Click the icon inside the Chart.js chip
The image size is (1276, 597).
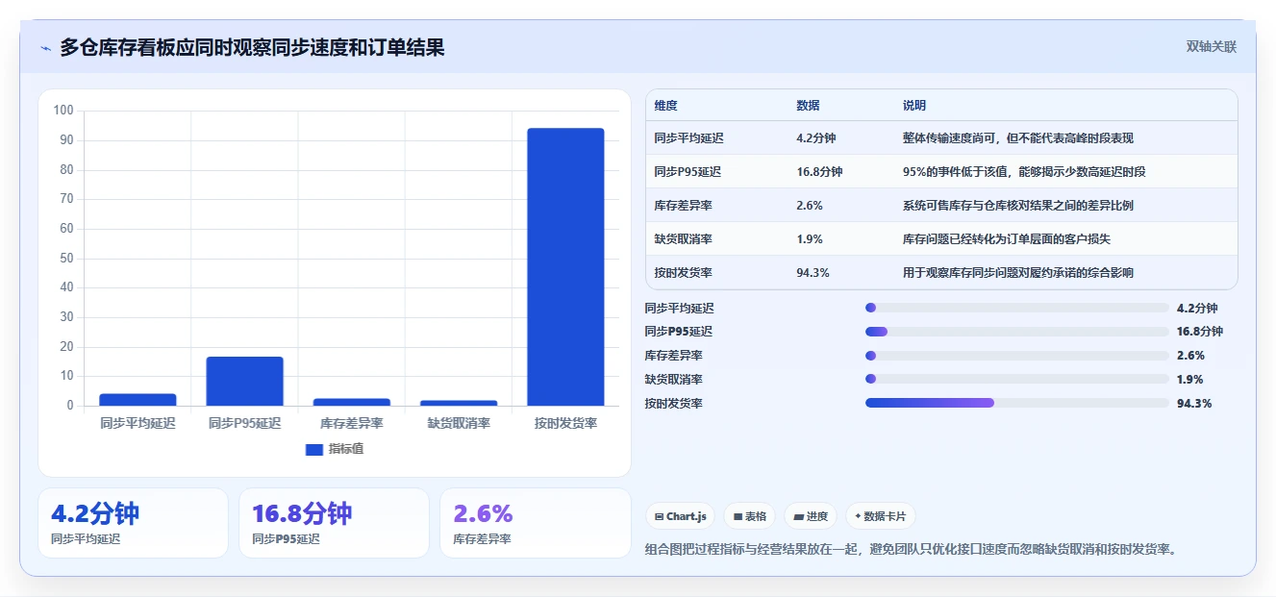pyautogui.click(x=659, y=516)
